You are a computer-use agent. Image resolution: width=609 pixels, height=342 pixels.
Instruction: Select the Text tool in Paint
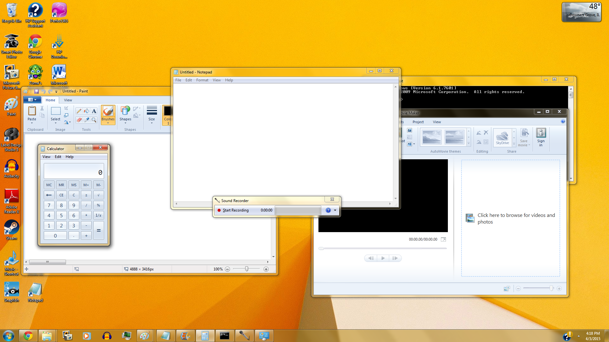94,111
